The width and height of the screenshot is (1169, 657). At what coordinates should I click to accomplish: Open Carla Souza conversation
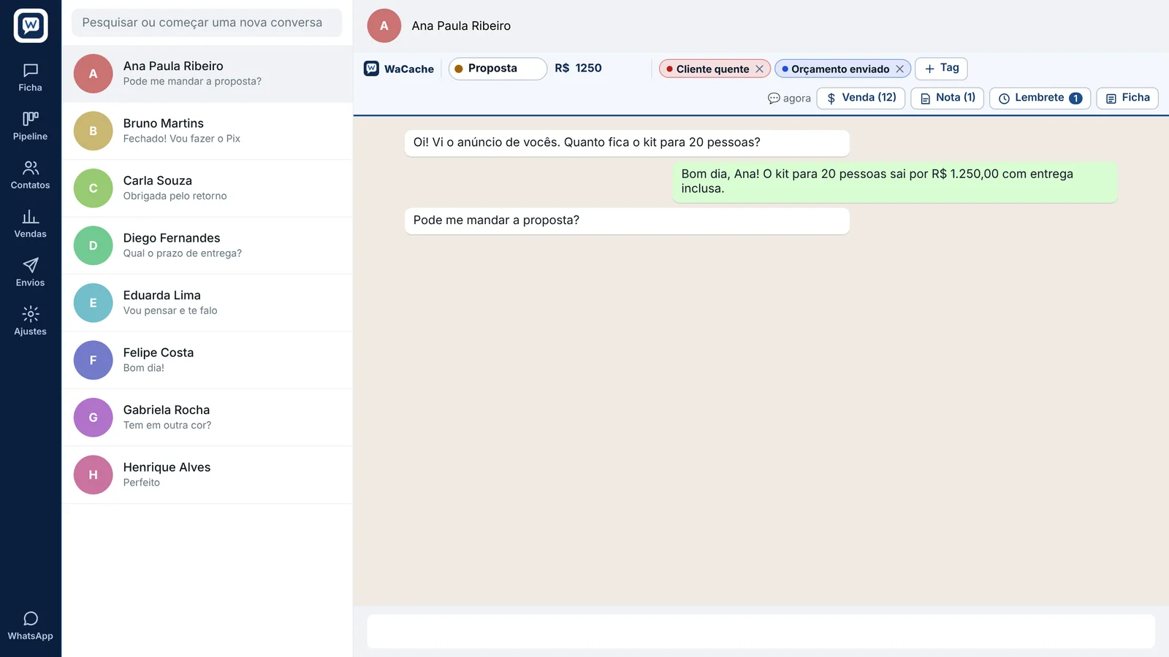coord(207,188)
